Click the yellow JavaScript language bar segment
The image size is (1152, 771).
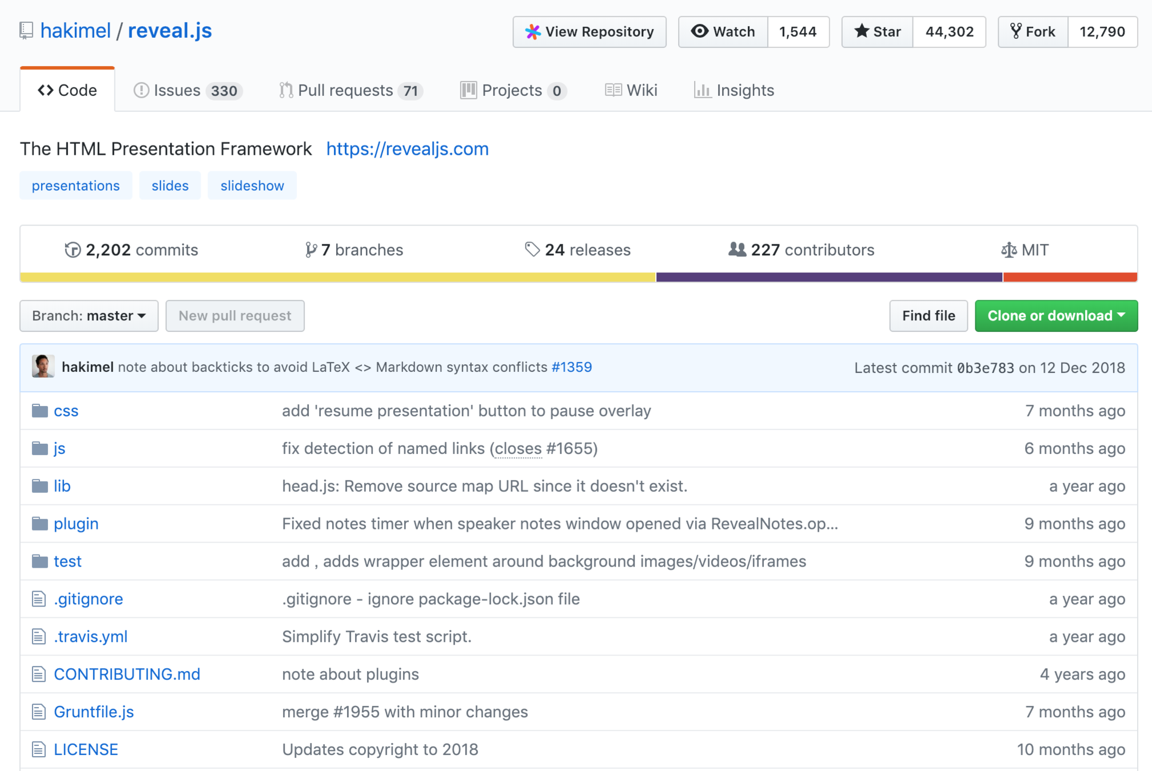coord(337,278)
